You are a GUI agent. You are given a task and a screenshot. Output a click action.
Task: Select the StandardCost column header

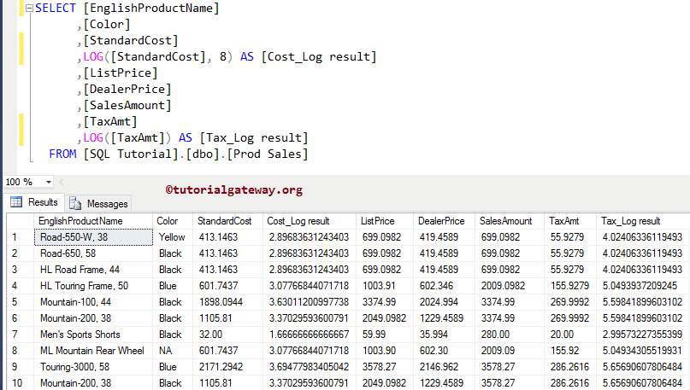(x=227, y=221)
